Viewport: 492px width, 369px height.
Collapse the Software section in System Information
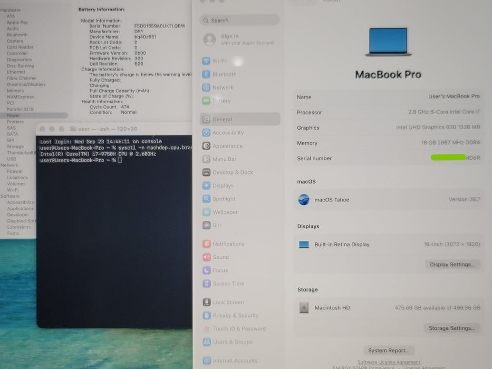coord(10,196)
